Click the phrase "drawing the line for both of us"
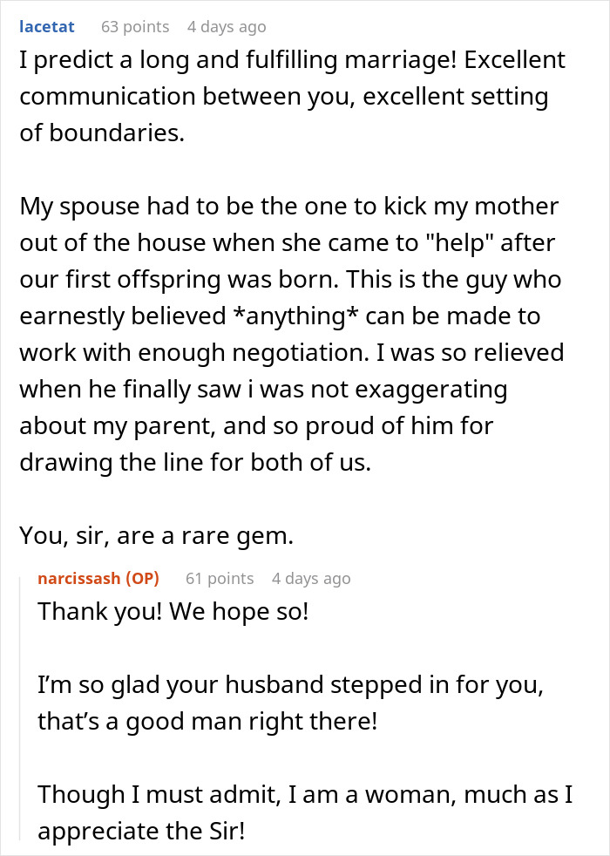The height and width of the screenshot is (856, 610). click(x=195, y=464)
